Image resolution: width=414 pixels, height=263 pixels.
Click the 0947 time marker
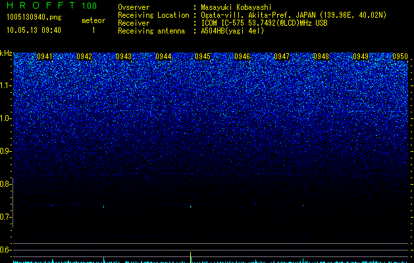tap(282, 57)
